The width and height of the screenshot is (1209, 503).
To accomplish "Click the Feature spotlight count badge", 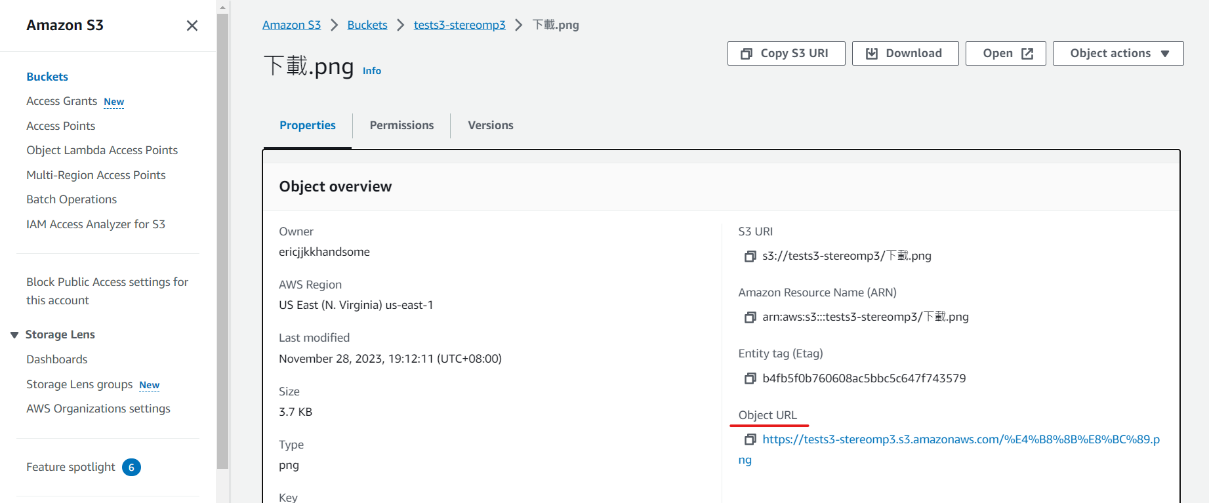I will point(131,467).
